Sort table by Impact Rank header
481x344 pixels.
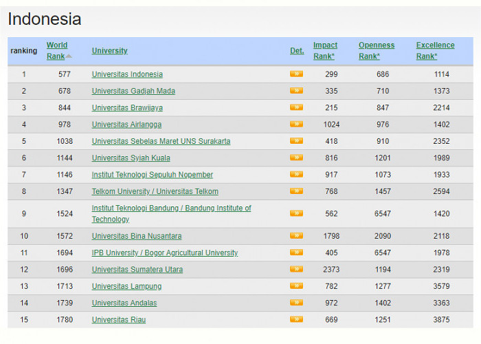325,51
